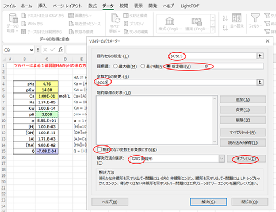The height and width of the screenshot is (212, 276).
Task: Click the range selector icon for variable cells
Action: coord(260,83)
